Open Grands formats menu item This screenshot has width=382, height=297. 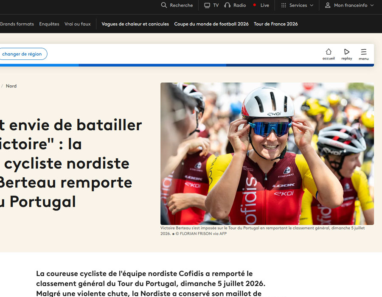pyautogui.click(x=17, y=24)
